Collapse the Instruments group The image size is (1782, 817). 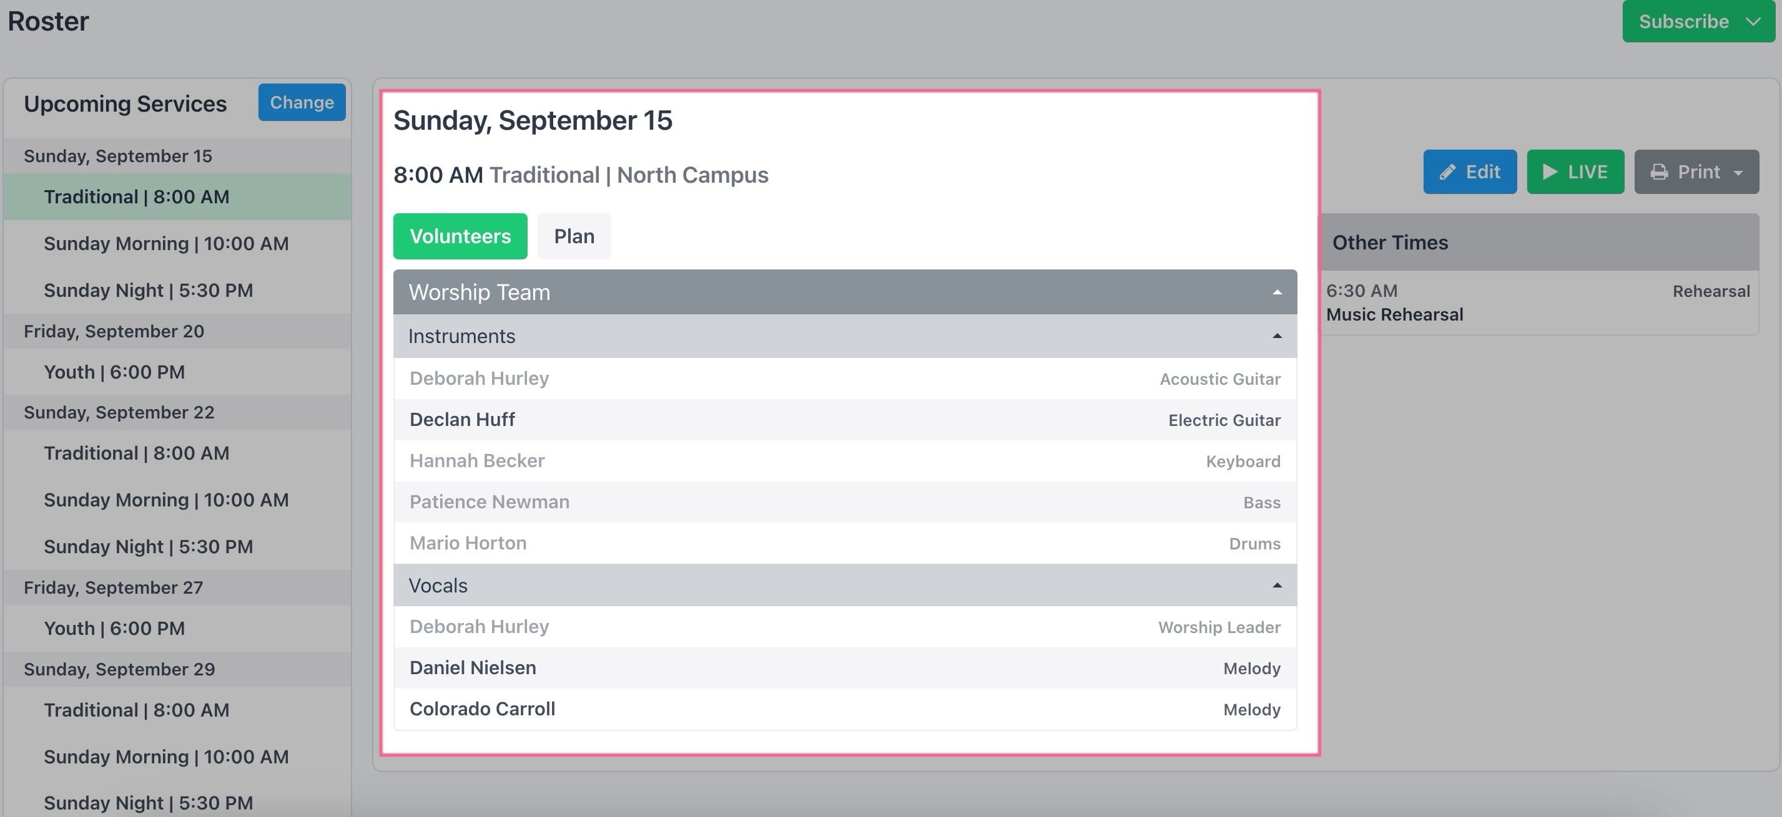1277,336
